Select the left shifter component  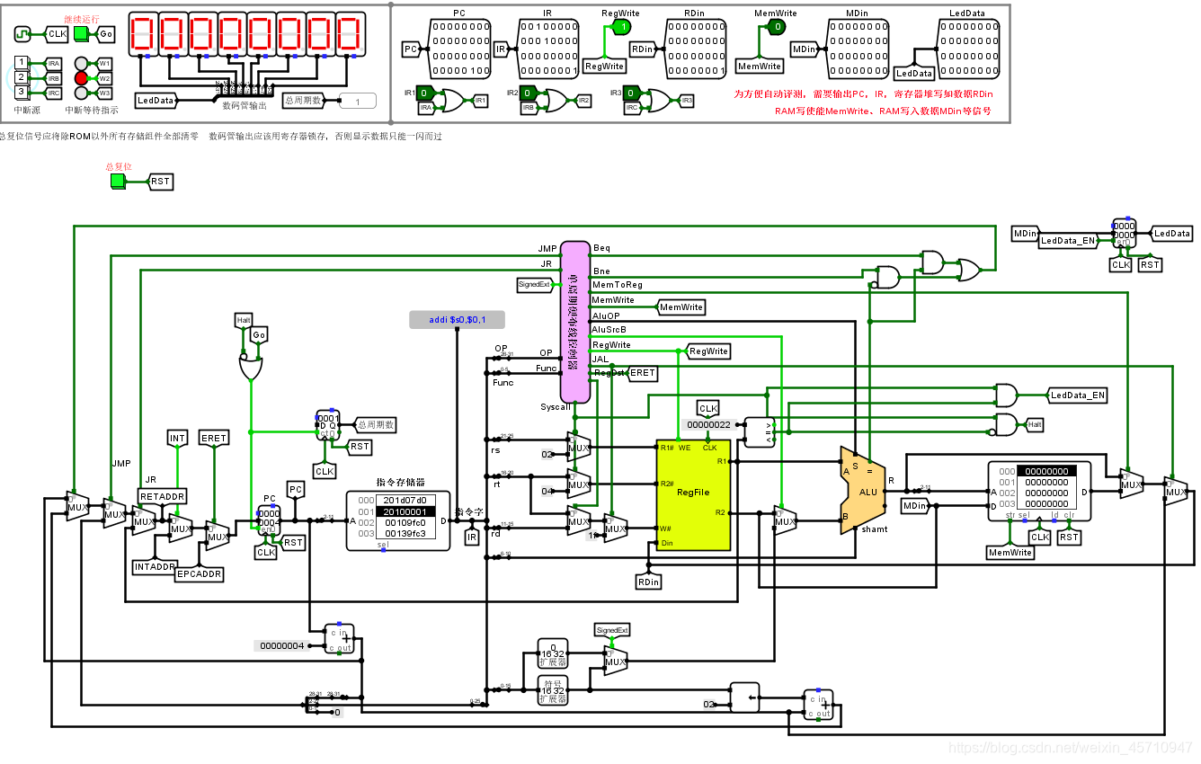pyautogui.click(x=744, y=697)
